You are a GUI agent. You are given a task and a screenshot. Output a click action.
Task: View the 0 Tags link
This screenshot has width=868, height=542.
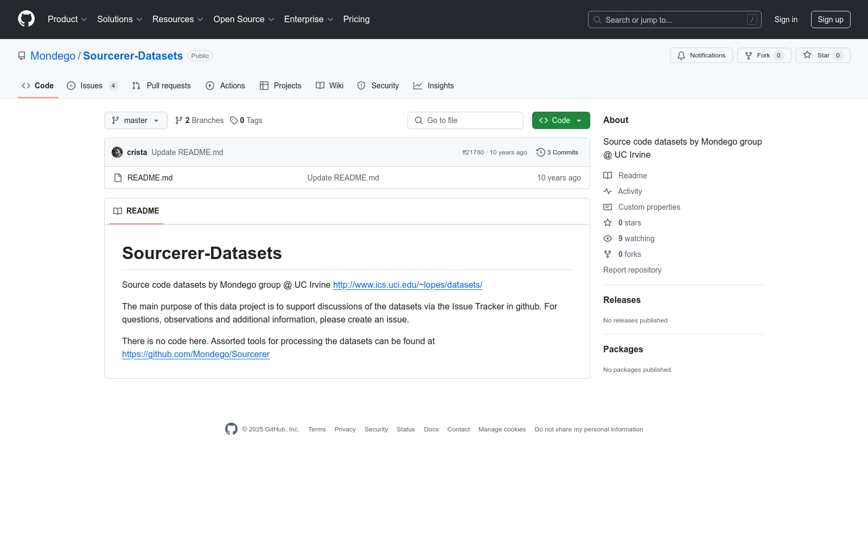tap(246, 120)
